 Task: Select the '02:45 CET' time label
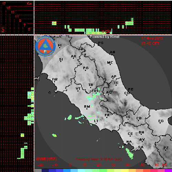tap(150, 43)
